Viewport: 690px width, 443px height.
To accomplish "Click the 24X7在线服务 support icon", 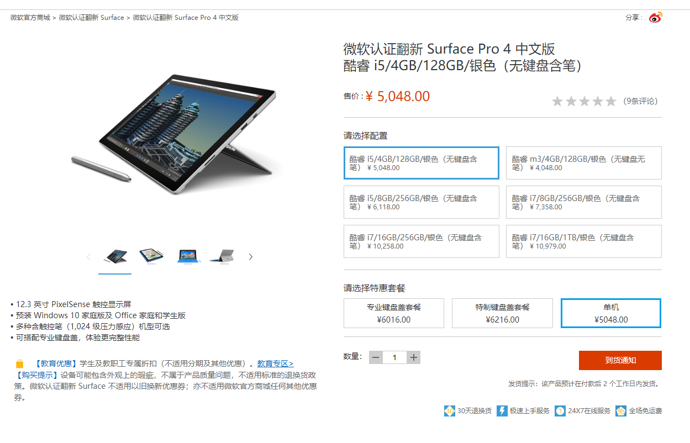I will (x=560, y=411).
